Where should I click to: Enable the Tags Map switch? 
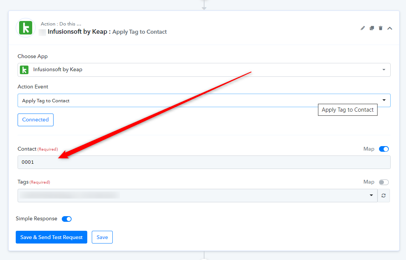click(384, 182)
